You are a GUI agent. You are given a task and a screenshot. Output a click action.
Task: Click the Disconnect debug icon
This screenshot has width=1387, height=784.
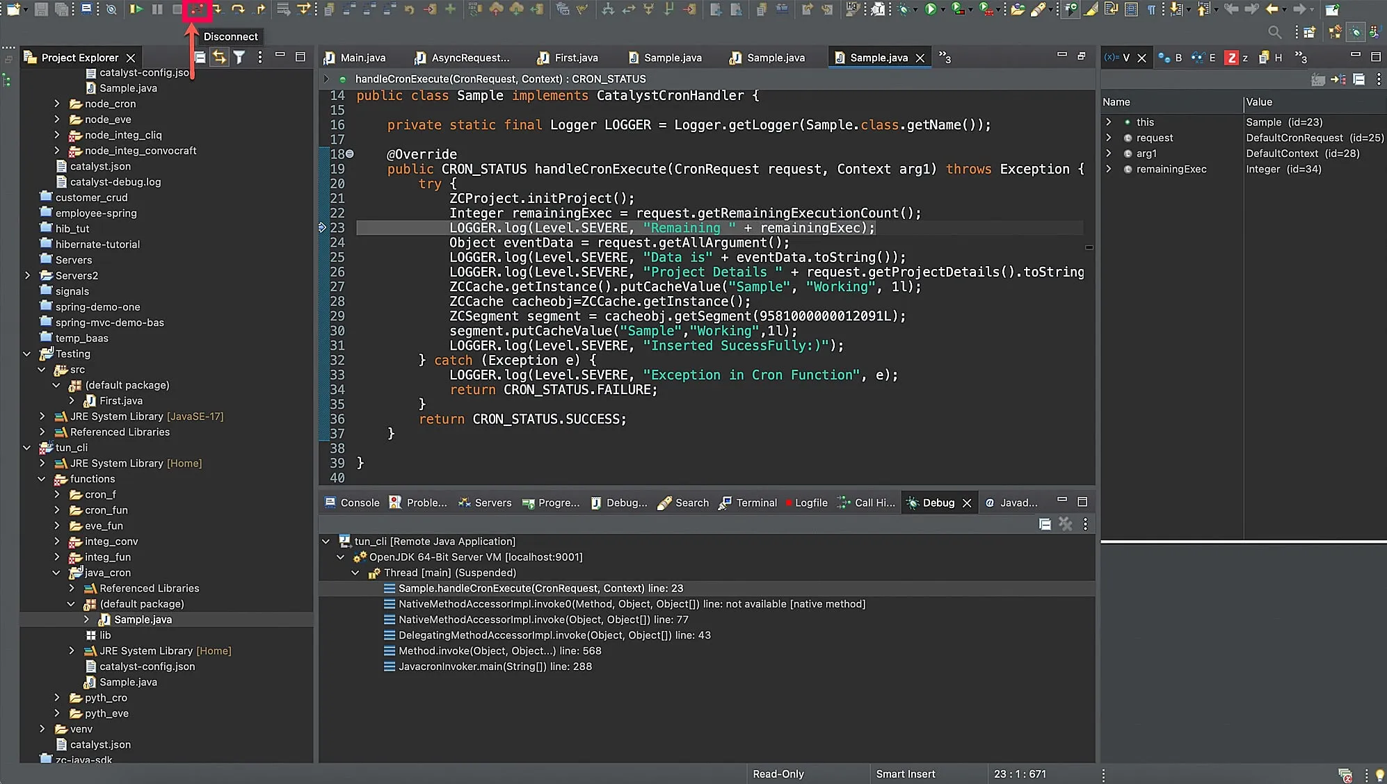pyautogui.click(x=197, y=10)
